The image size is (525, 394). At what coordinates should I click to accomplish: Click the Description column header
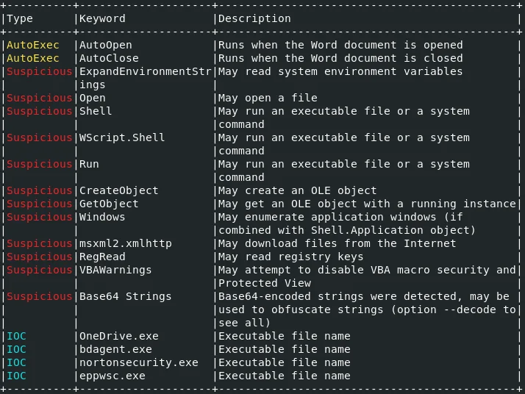click(254, 19)
